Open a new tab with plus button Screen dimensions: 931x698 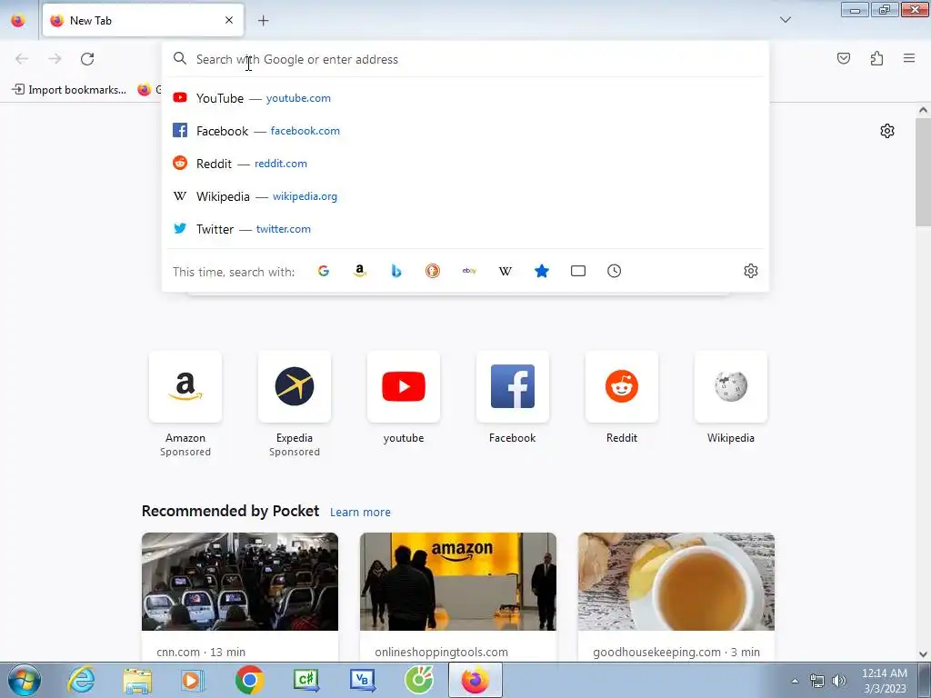pos(263,21)
